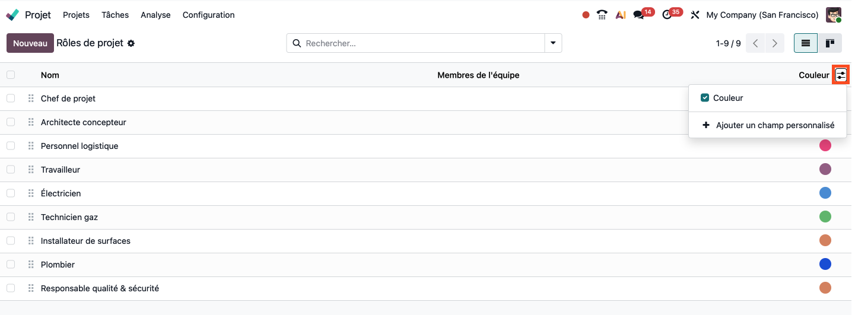Tick the select-all header checkbox
Screen dimensions: 855x315
11,75
